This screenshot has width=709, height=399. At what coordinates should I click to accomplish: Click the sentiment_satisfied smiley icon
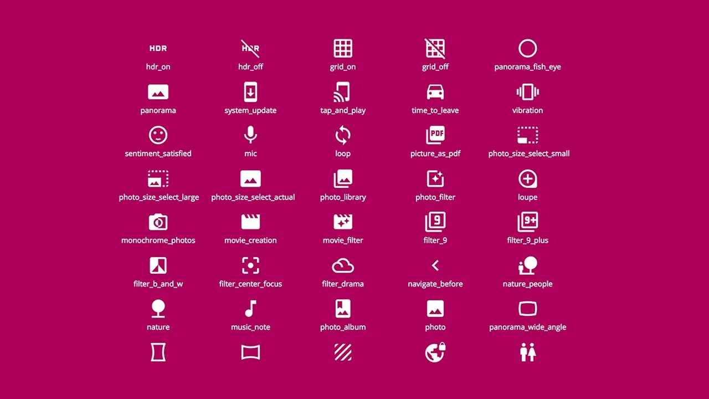point(158,135)
